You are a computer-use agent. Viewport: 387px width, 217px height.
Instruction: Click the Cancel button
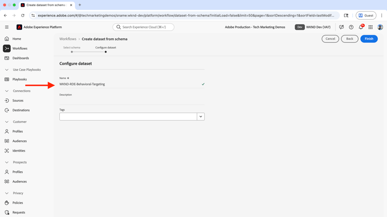(330, 39)
